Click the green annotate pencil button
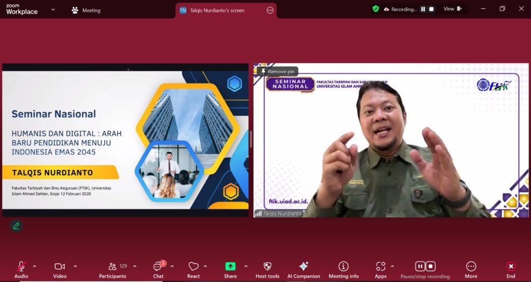Screen dimensions: 531x282 pos(17,226)
